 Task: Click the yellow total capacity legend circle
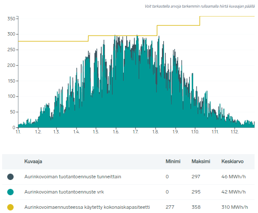(11, 207)
